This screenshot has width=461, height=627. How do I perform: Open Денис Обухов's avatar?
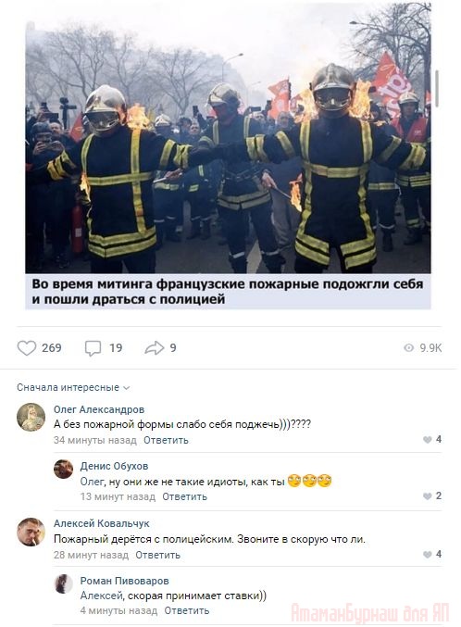click(x=64, y=469)
